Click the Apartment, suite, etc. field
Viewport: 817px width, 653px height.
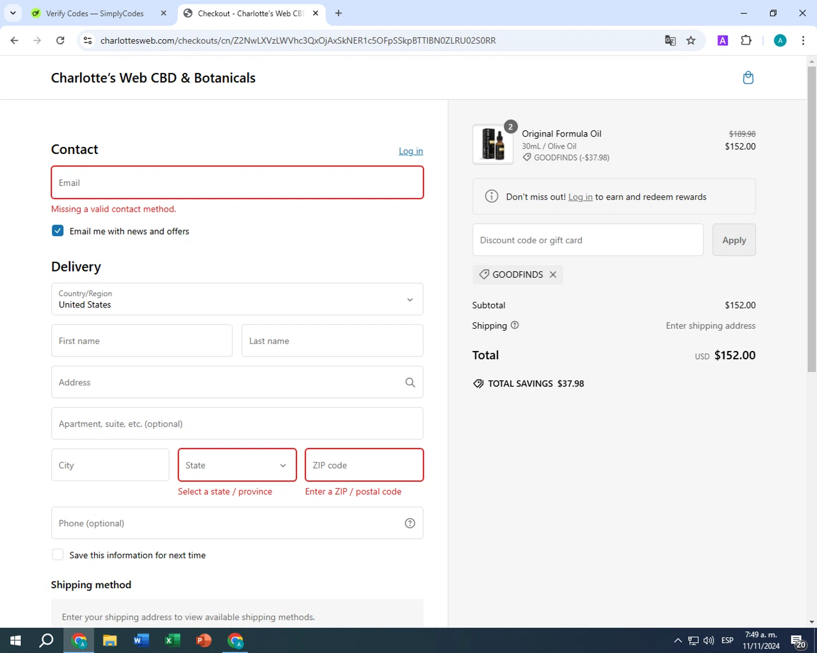[x=237, y=424]
